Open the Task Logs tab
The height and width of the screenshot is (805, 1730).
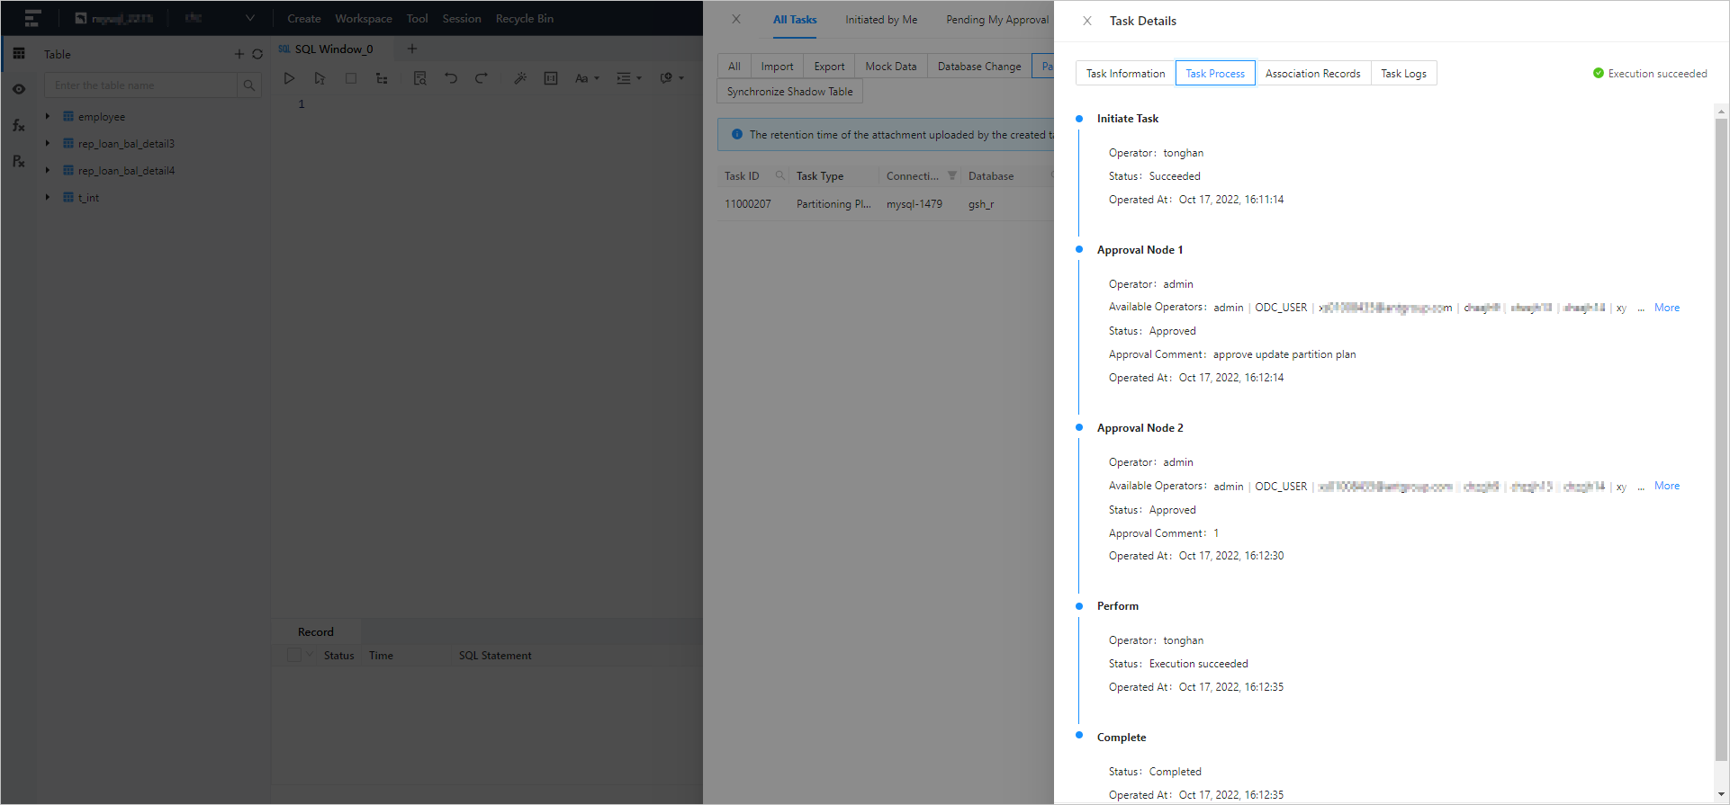coord(1403,74)
